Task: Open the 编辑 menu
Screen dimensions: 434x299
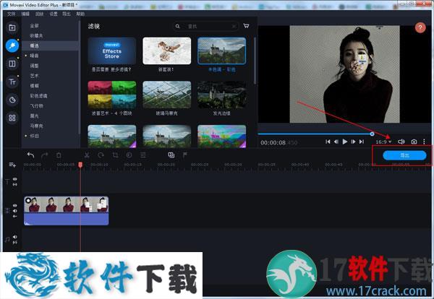Action: coord(25,14)
